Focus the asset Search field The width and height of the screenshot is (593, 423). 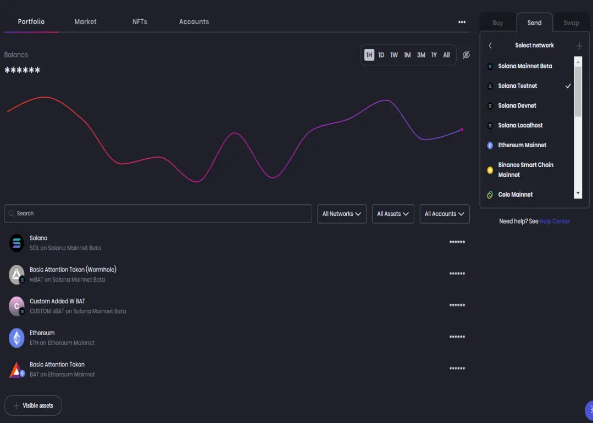(158, 214)
